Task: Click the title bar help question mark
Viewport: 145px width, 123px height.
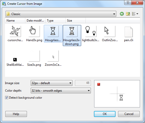Action: coord(128,3)
